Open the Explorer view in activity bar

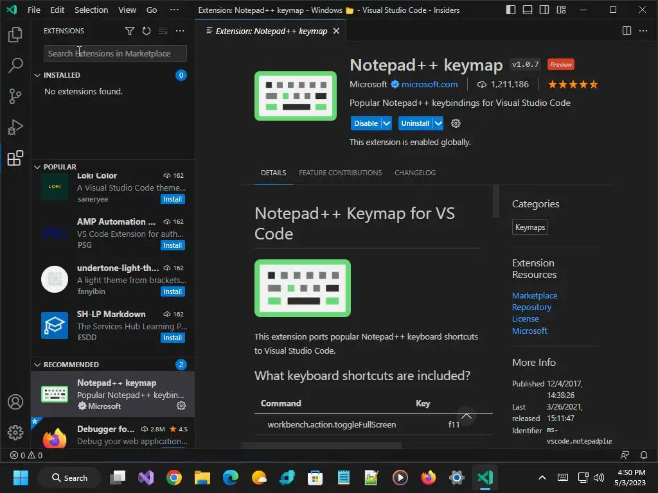[15, 35]
